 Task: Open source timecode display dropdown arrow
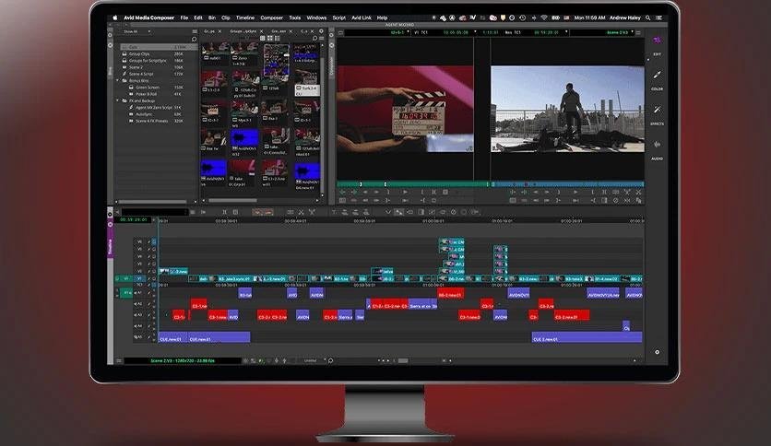[x=475, y=32]
